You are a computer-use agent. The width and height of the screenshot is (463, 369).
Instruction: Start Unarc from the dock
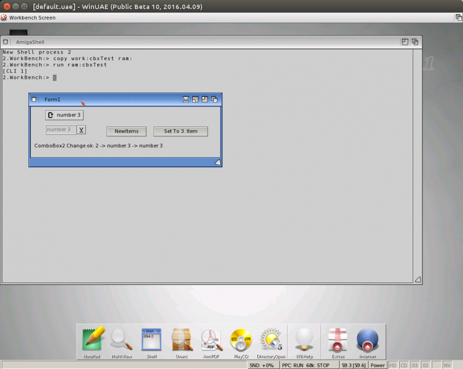pos(181,340)
